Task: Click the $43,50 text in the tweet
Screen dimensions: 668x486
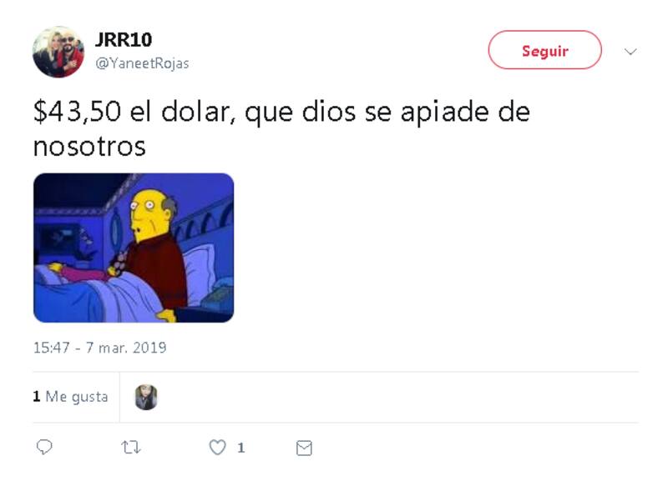Action: click(x=77, y=112)
